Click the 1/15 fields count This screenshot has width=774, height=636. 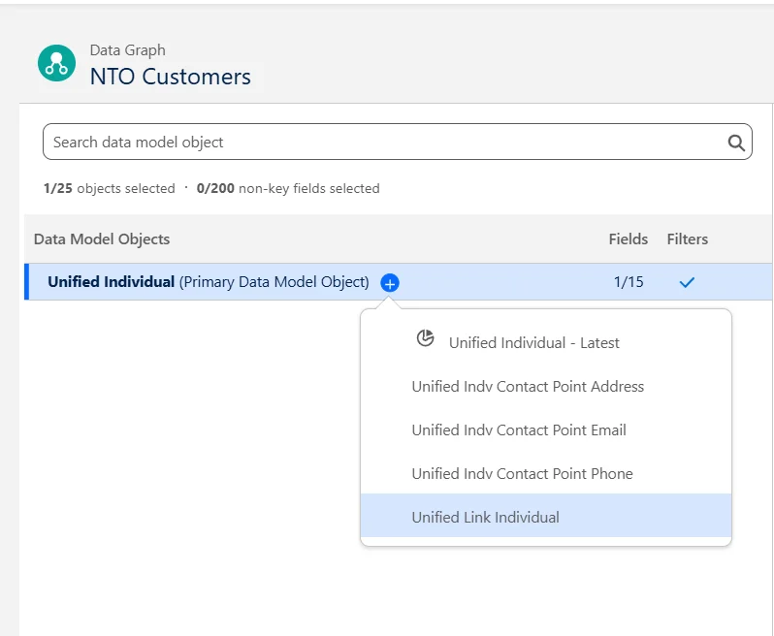pos(629,282)
